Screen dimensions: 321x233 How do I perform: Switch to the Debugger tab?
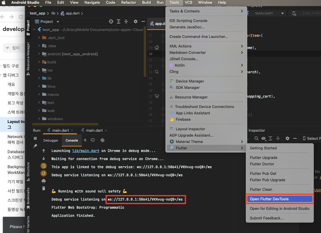(x=51, y=140)
